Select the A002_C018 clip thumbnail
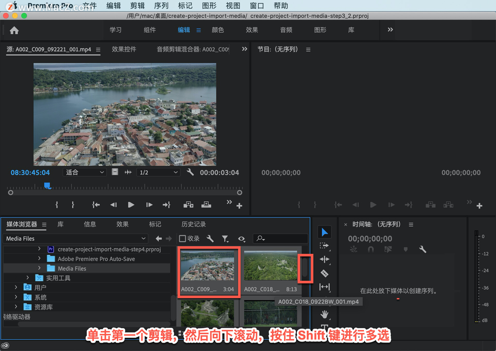Screen dimensions: 496x351 pos(270,266)
